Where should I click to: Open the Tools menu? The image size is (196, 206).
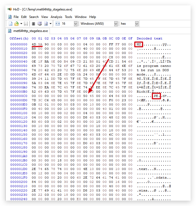pyautogui.click(x=68, y=17)
